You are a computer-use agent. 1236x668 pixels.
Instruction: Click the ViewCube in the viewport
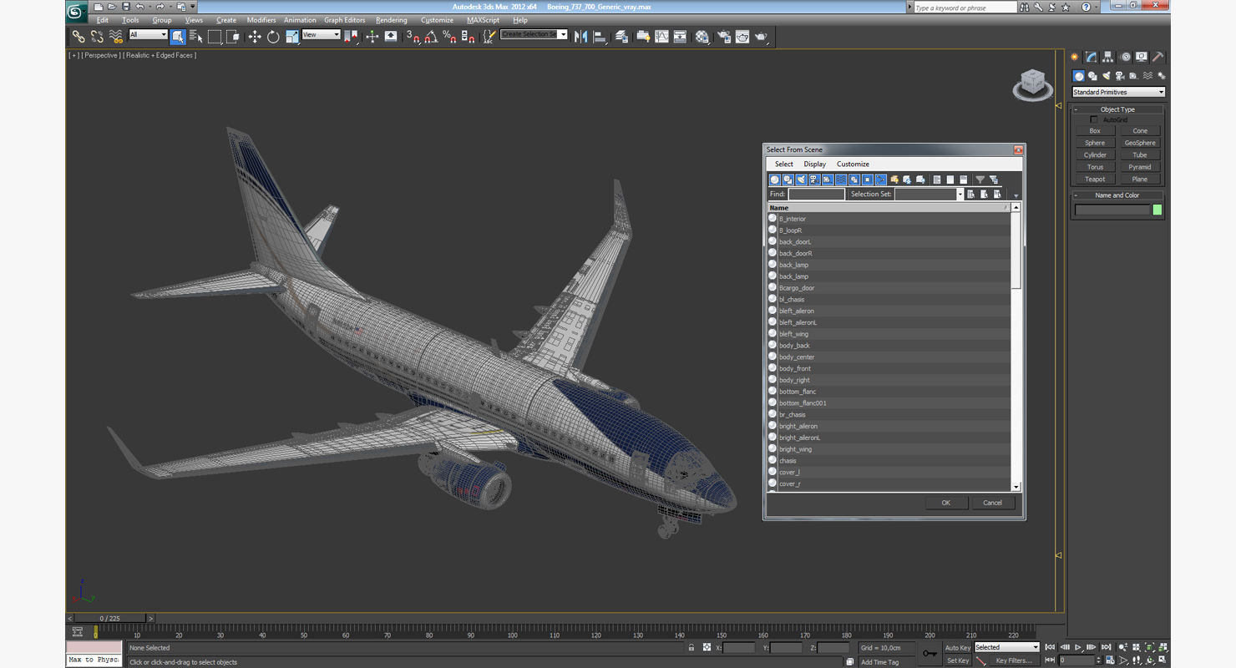[1033, 84]
